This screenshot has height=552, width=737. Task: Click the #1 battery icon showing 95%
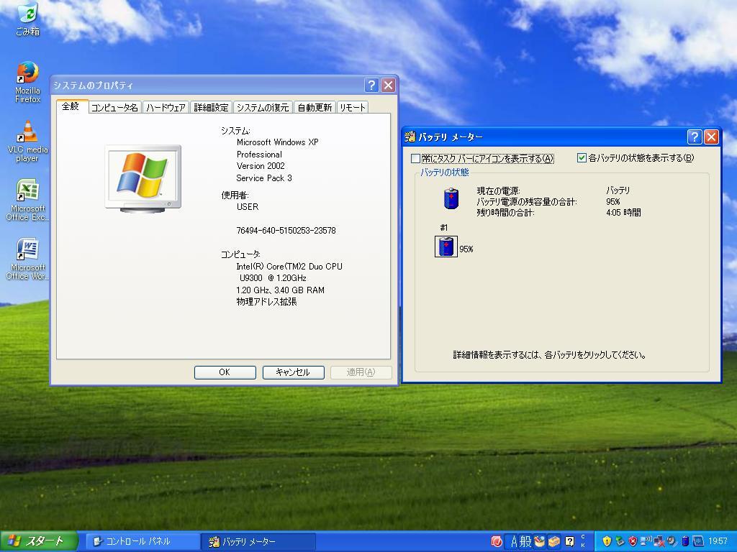tap(446, 247)
